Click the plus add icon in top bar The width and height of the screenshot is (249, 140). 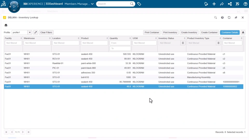[214, 4]
